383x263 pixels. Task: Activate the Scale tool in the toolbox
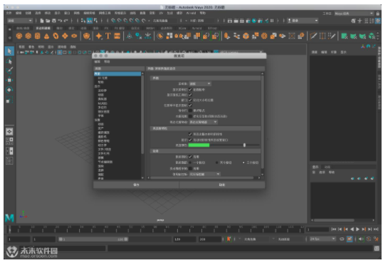pyautogui.click(x=9, y=100)
